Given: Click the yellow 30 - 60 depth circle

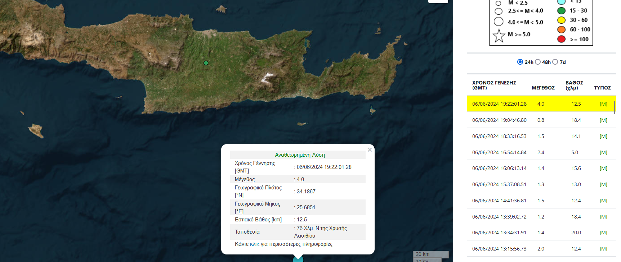Looking at the screenshot, I should [561, 20].
